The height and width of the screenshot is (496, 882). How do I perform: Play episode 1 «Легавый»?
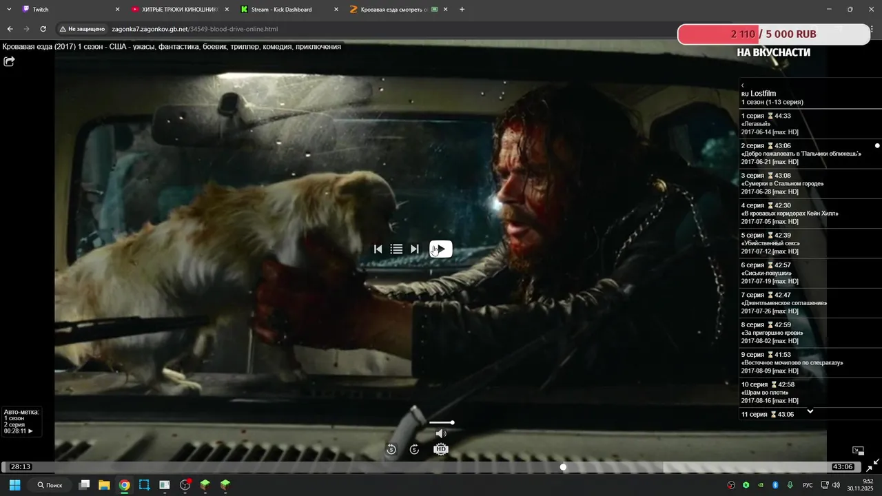810,124
